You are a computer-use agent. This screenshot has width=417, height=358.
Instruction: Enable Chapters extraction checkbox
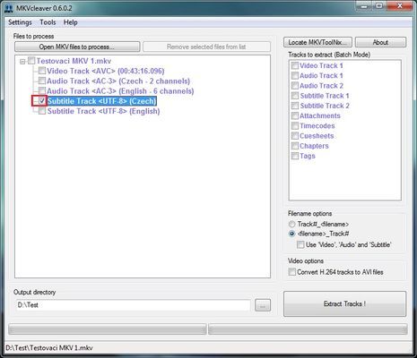point(295,146)
